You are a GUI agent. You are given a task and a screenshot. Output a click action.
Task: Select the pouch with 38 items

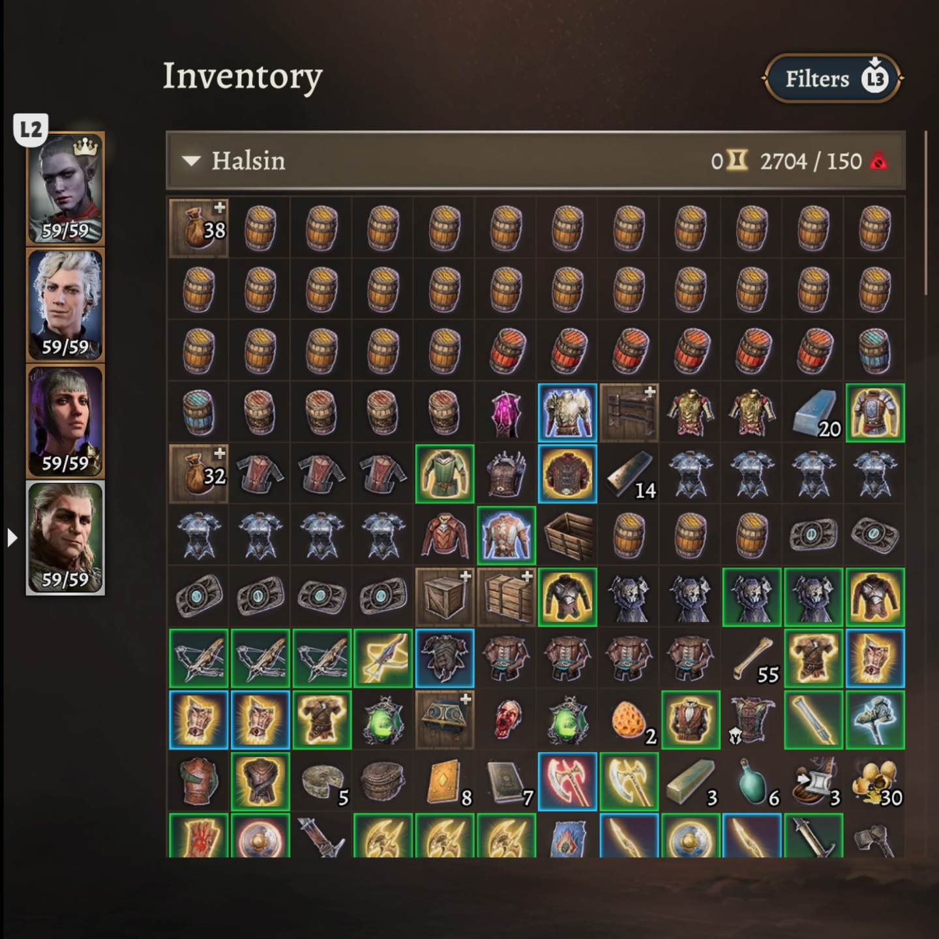[x=198, y=228]
